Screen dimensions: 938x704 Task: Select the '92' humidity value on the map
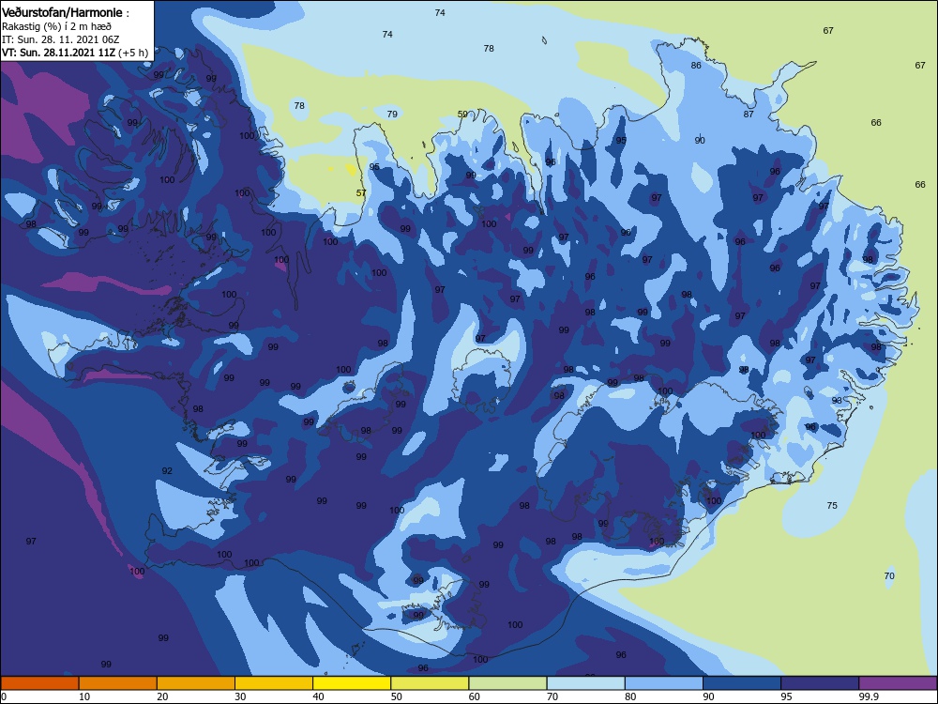167,470
